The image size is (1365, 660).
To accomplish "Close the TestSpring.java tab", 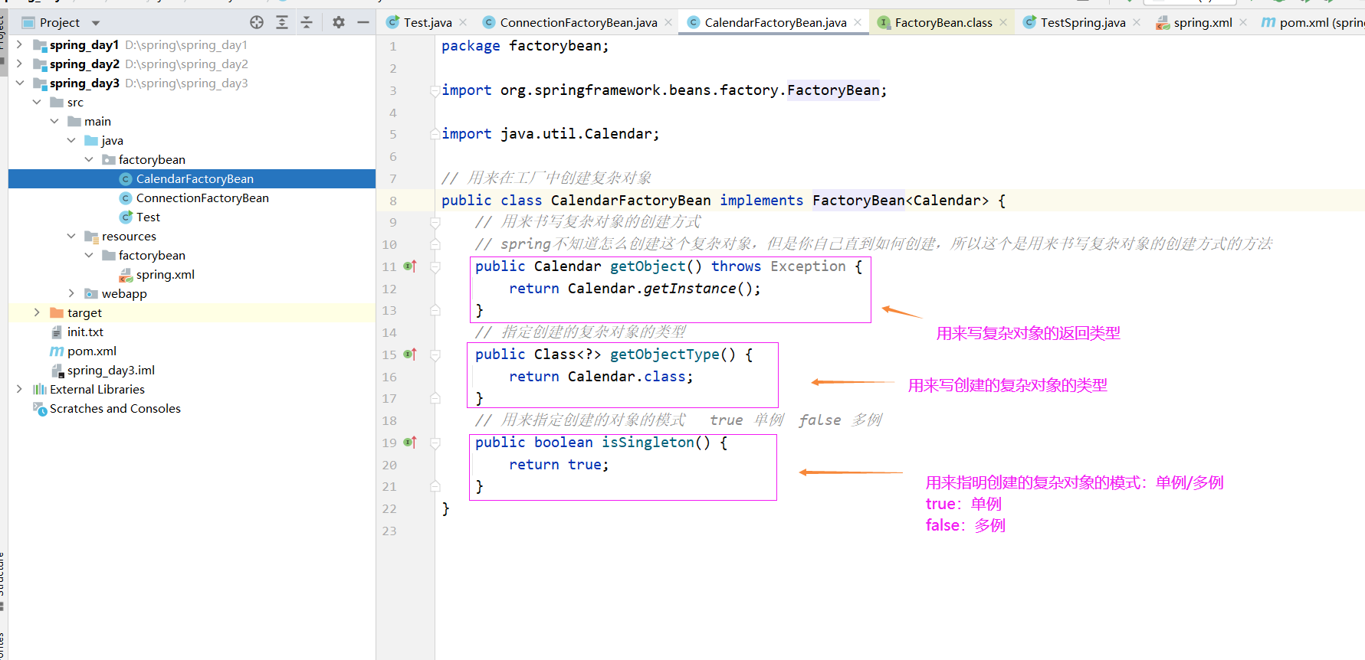I will (x=1137, y=22).
